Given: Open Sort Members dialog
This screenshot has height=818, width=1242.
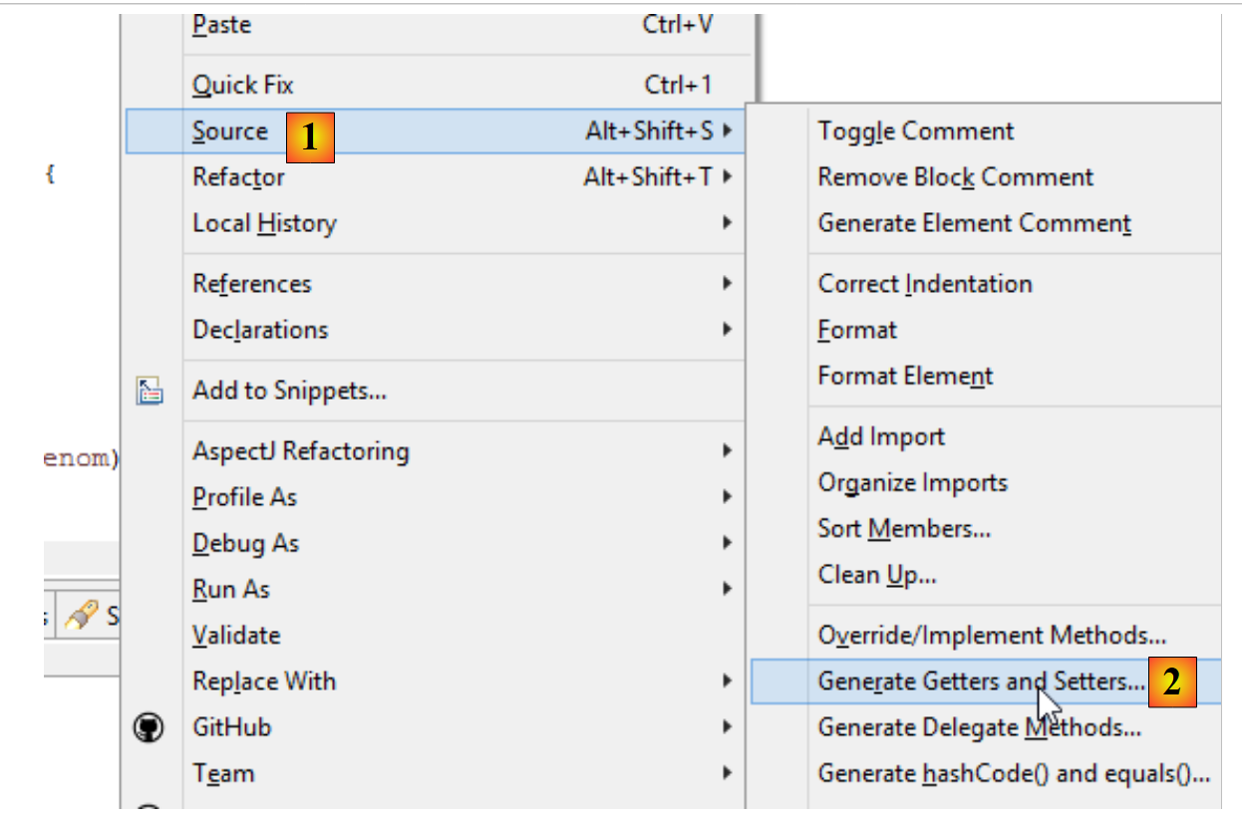Looking at the screenshot, I should [904, 529].
